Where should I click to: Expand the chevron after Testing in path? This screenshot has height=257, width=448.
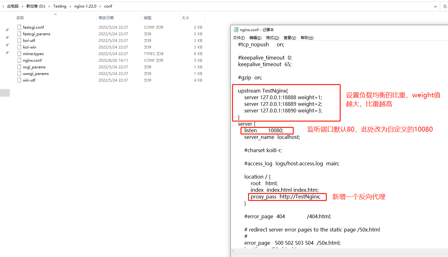70,6
